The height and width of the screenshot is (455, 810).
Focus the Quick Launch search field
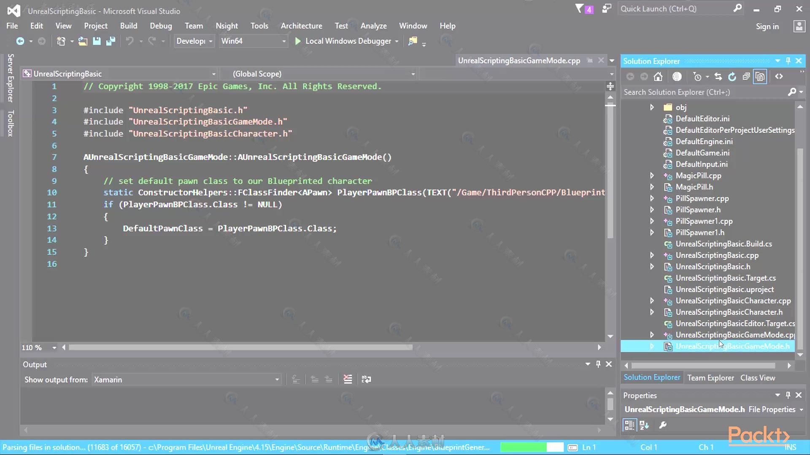pos(675,8)
